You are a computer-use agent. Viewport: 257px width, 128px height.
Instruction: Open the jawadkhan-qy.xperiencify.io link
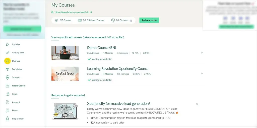click(72, 12)
